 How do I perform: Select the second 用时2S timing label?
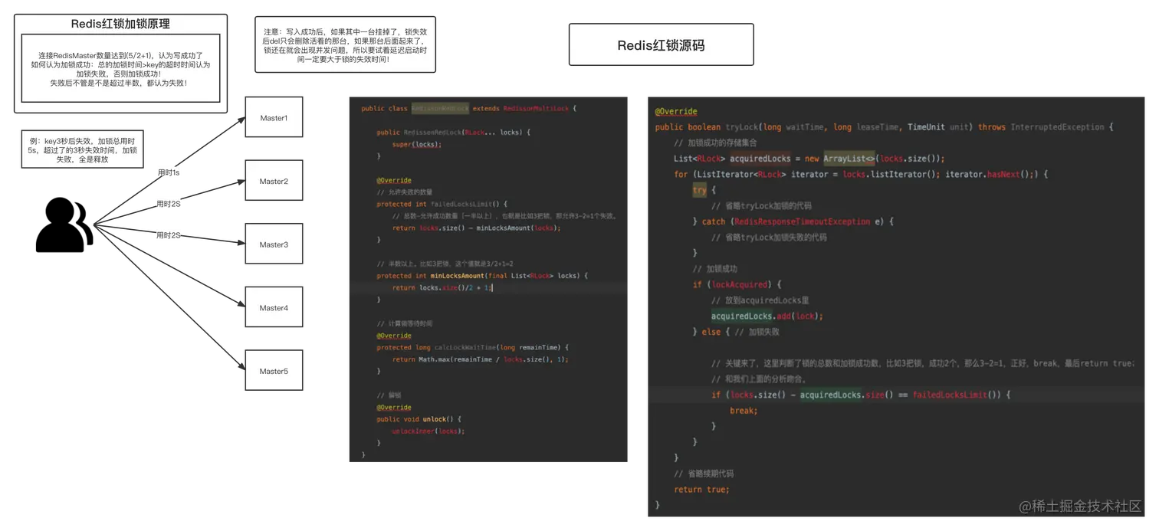pos(169,235)
